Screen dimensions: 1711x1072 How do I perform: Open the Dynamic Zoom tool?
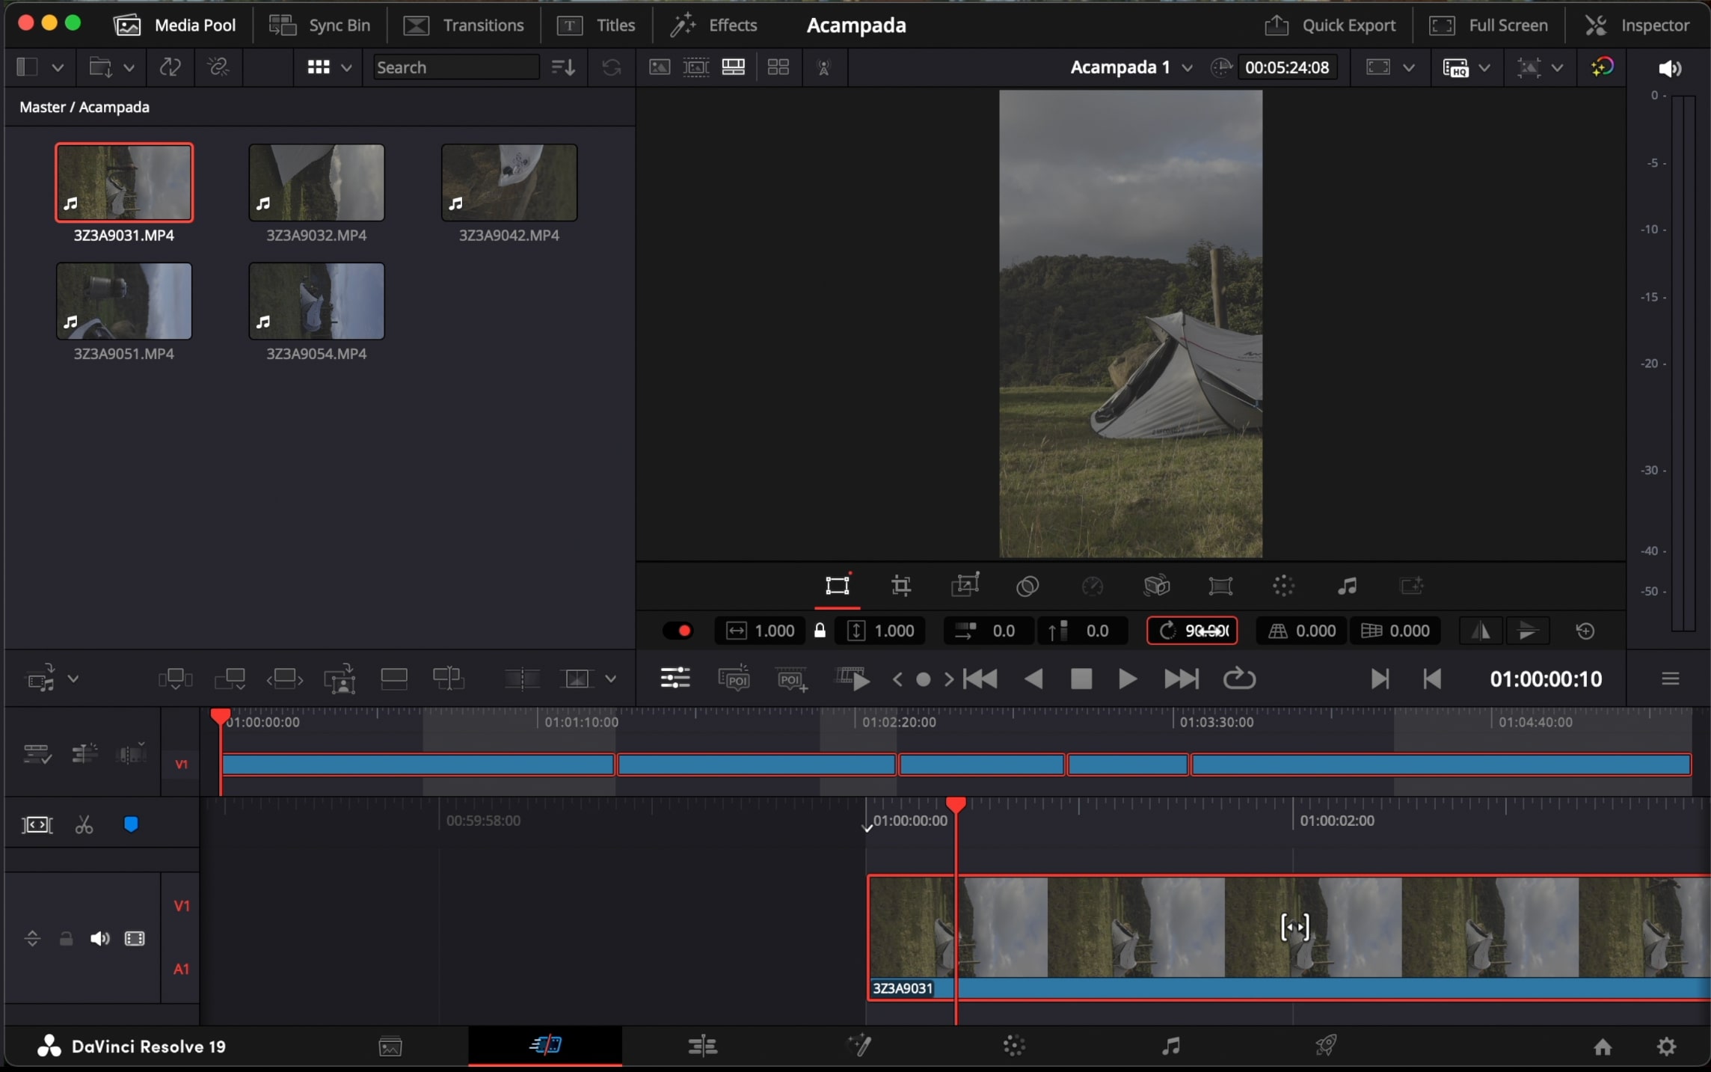[965, 586]
